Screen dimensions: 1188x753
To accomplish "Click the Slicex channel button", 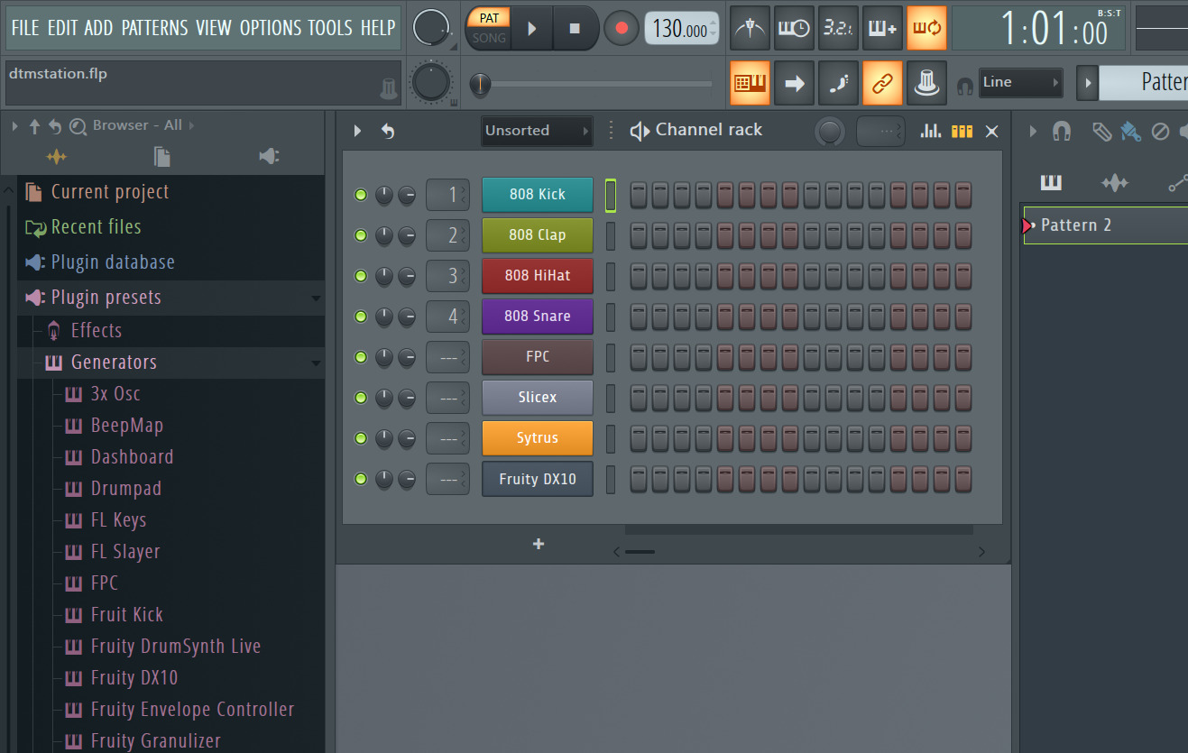I will pos(538,398).
